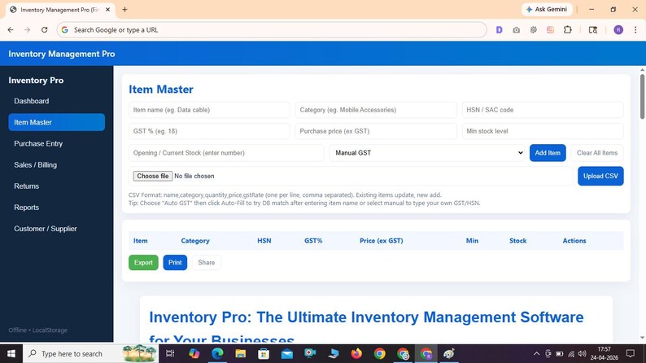The image size is (646, 363).
Task: Open Sales / Billing section
Action: tap(56, 164)
